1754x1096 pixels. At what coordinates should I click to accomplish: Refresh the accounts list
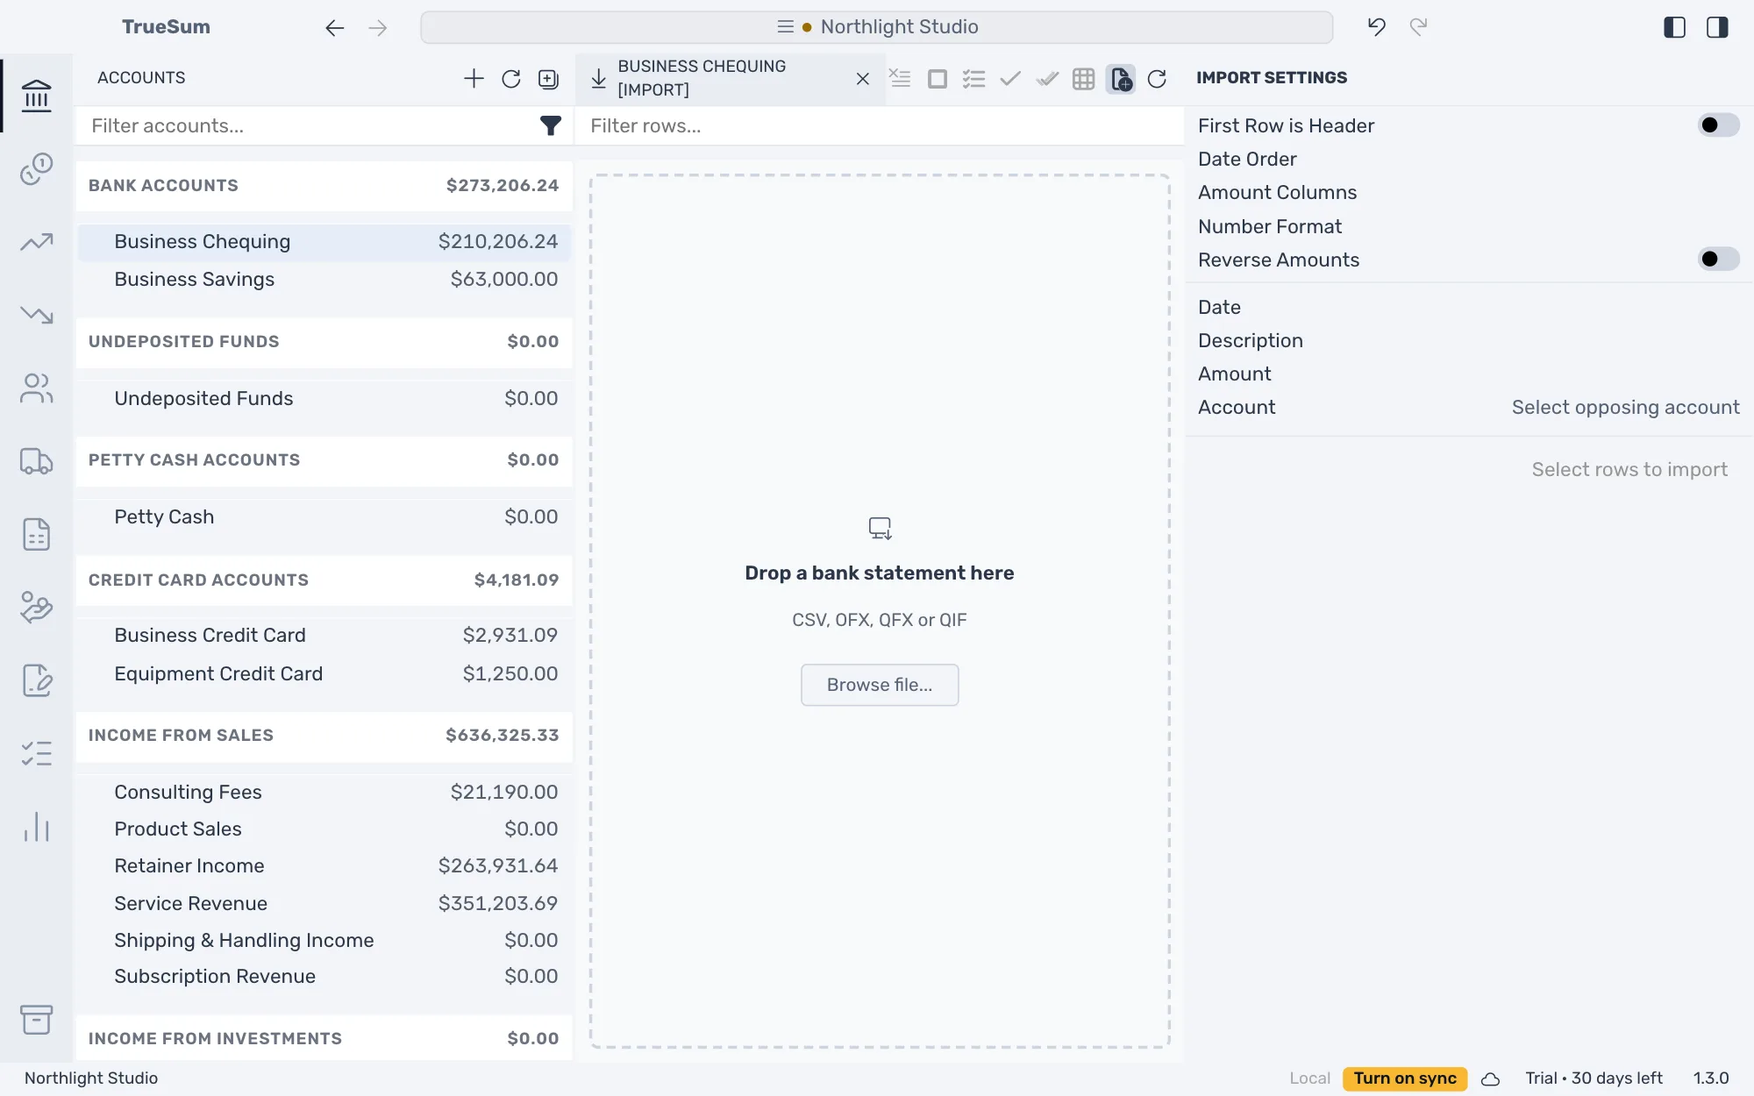tap(511, 79)
